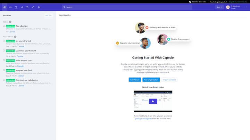Expand the Add + menu in header
The width and height of the screenshot is (250, 140).
219,7
